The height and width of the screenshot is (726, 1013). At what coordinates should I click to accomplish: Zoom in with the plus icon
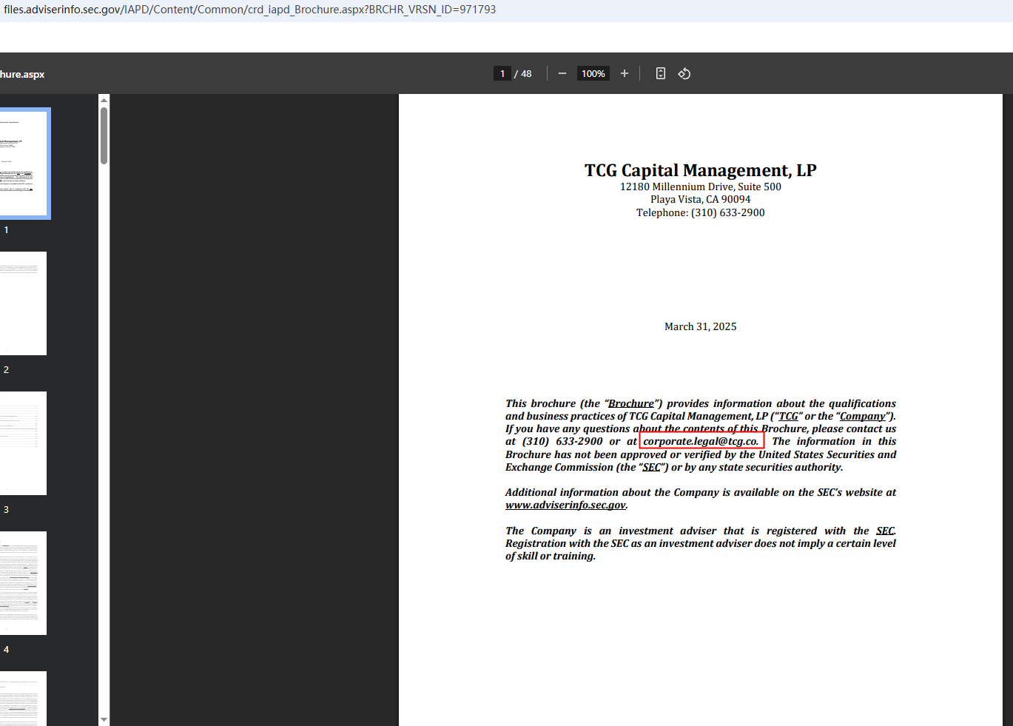(625, 73)
